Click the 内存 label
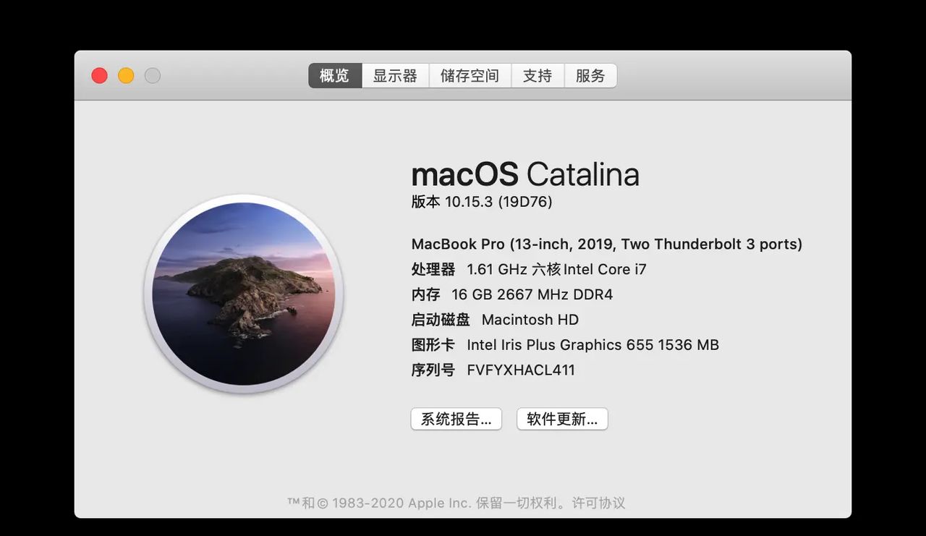 pos(425,294)
